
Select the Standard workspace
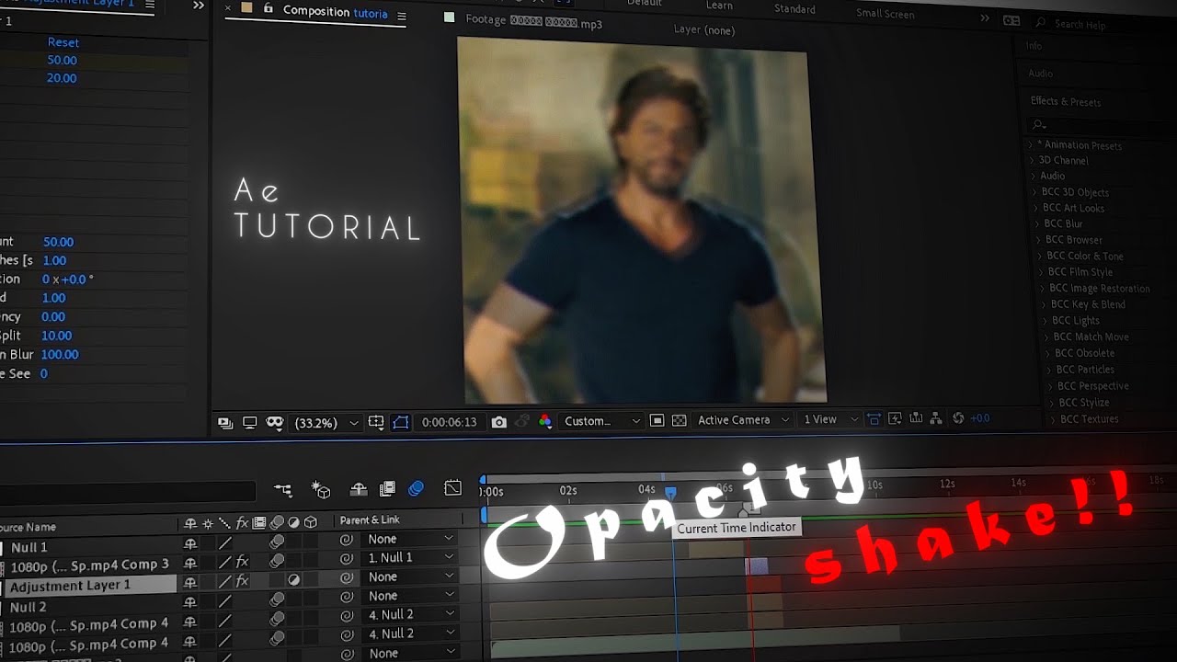[794, 9]
